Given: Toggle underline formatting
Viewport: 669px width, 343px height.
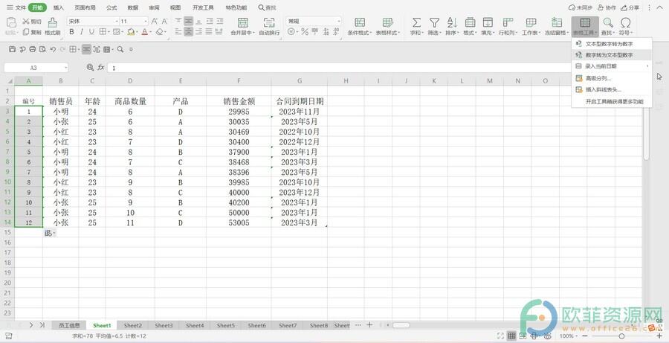Looking at the screenshot, I should pos(91,31).
